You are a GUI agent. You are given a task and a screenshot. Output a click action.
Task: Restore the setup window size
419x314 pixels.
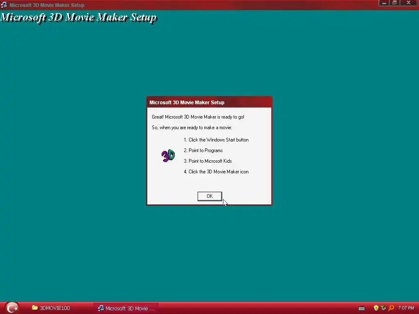pyautogui.click(x=394, y=3)
